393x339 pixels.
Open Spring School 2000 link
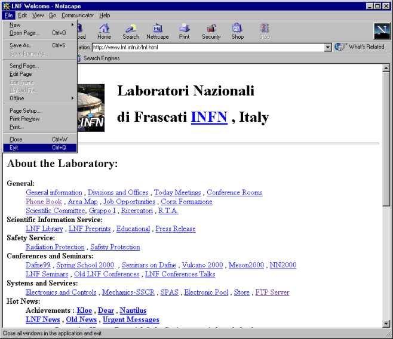pyautogui.click(x=85, y=265)
